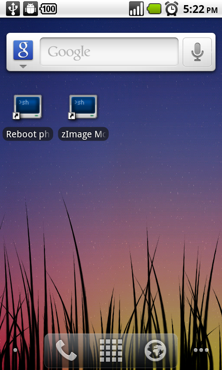This screenshot has width=222, height=370.
Task: Launch the zImage Mo shell shortcut icon
Action: [83, 107]
